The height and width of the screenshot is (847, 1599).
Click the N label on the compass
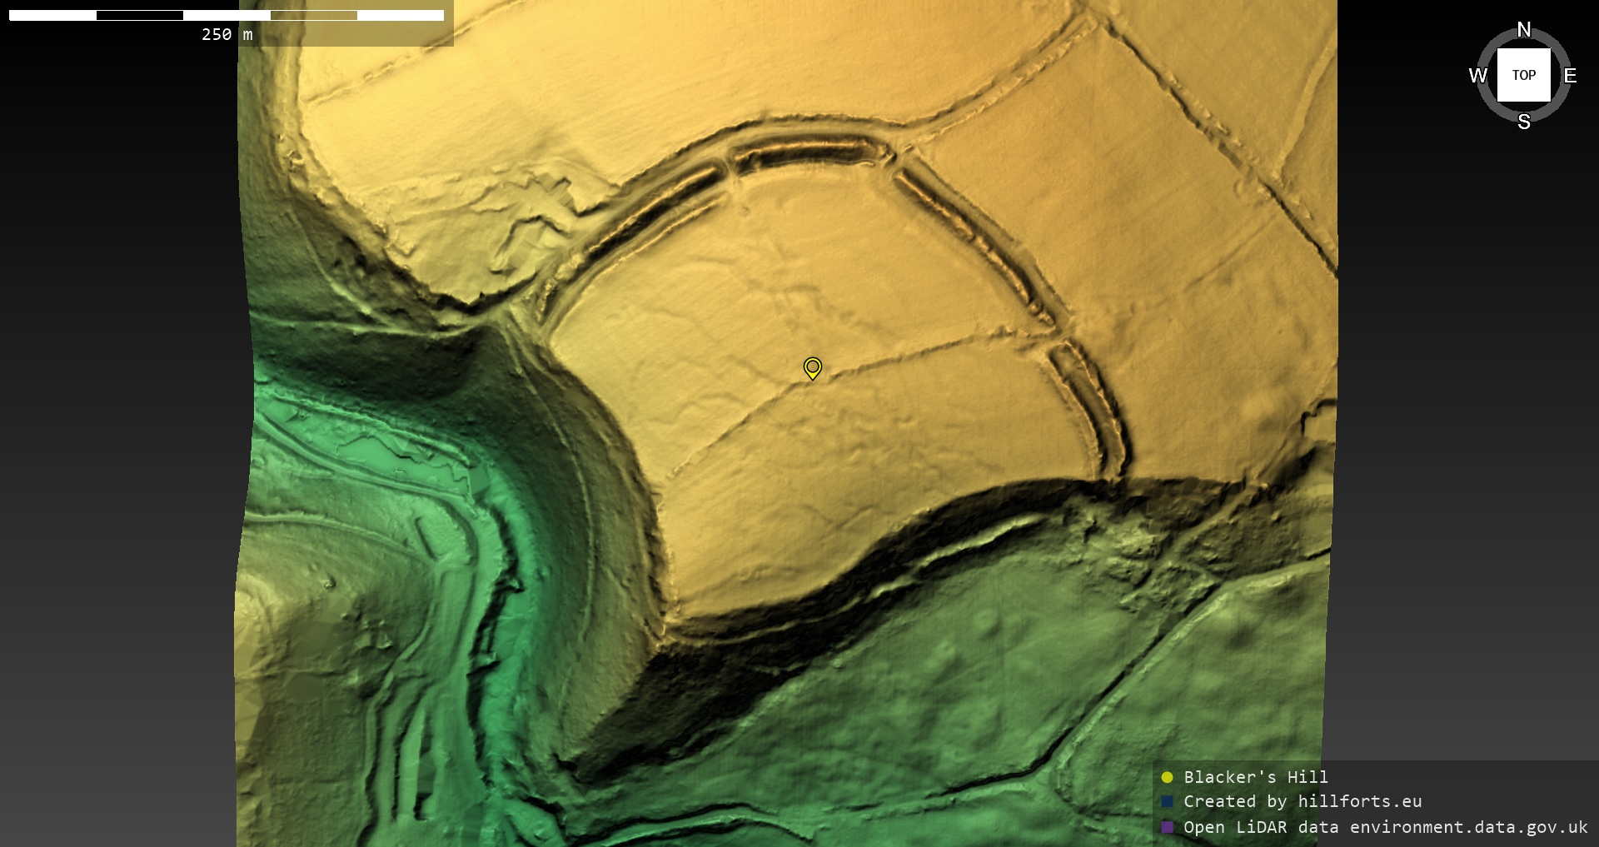1523,30
